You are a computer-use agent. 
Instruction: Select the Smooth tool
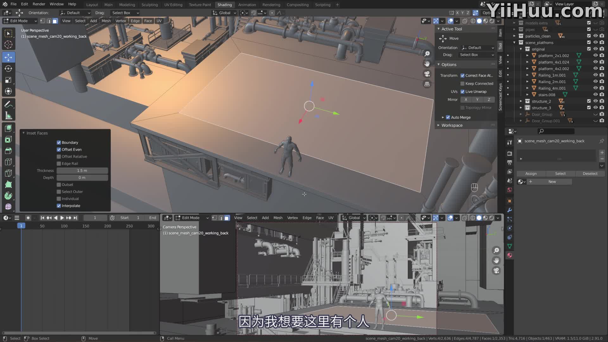point(9,207)
